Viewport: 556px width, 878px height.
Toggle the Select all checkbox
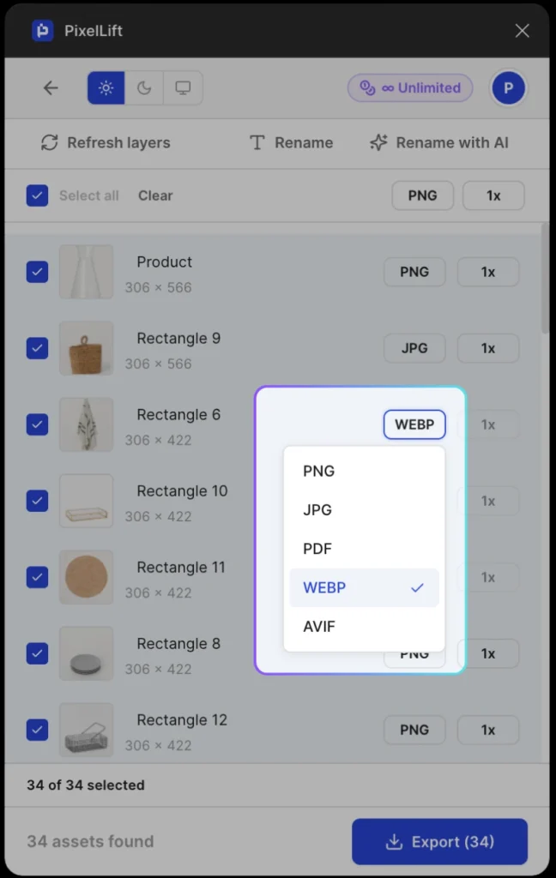tap(37, 195)
